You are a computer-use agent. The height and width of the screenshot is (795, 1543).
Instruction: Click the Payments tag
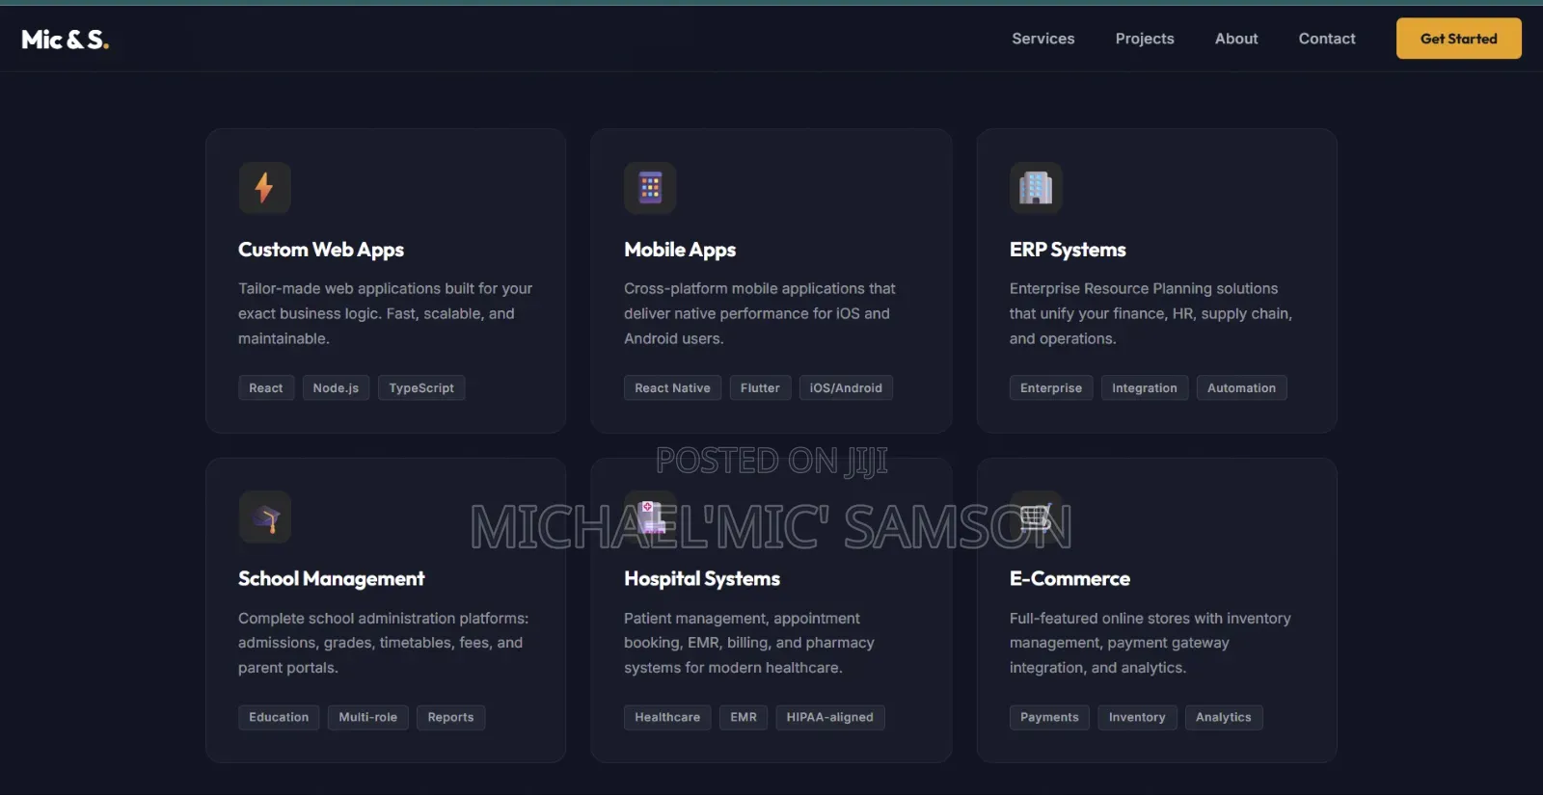(1049, 718)
